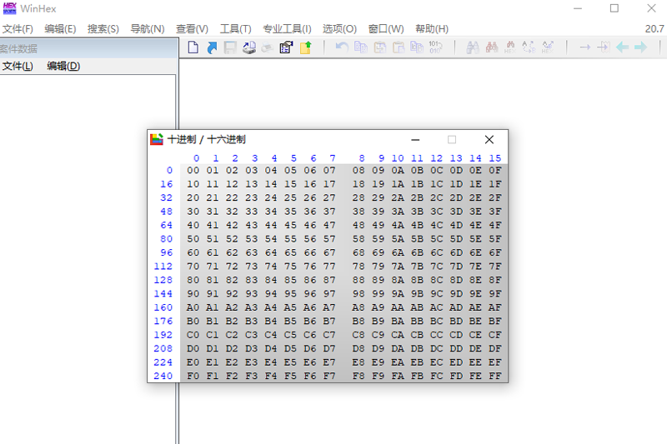Screen dimensions: 667x444
Task: Open the 导航(N) menu
Action: pos(148,29)
